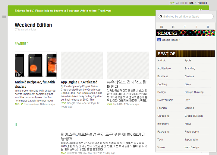Open Typography topic
The width and height of the screenshot is (217, 155).
[191, 140]
